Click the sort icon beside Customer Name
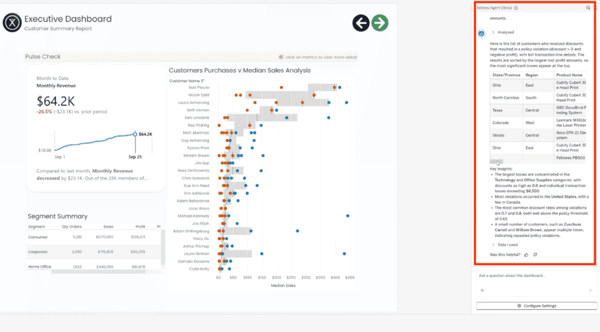Image resolution: width=600 pixels, height=332 pixels. [x=202, y=81]
